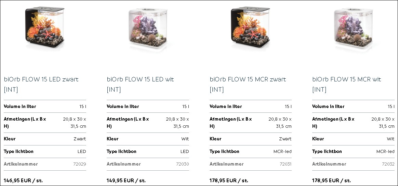Viewport: 398px width, 186px height.
Task: Select article number 72029
Action: pos(80,164)
